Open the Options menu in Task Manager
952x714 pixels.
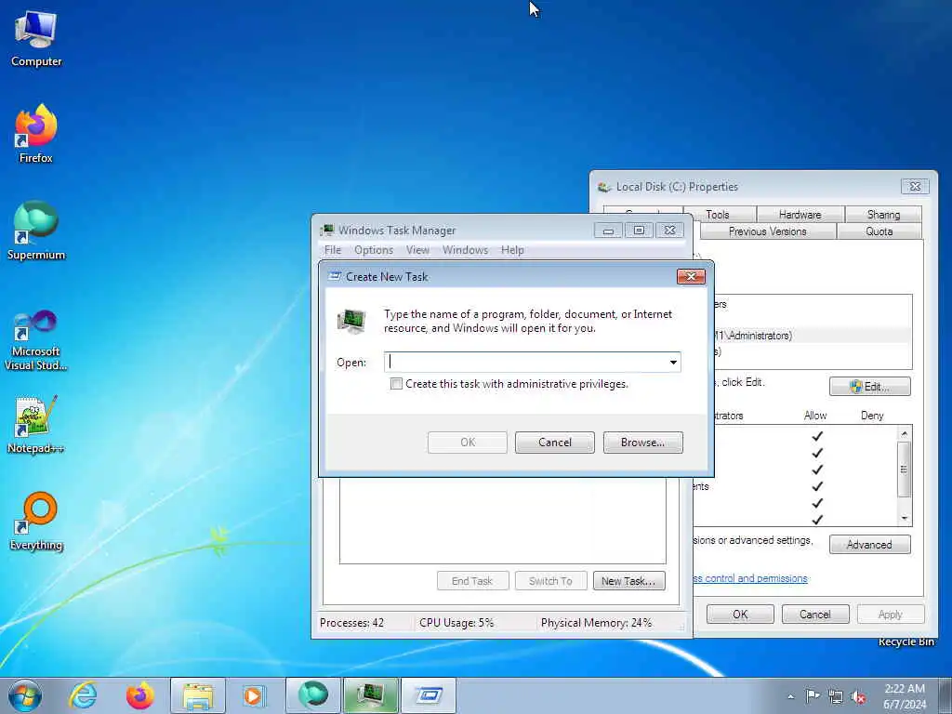point(374,250)
